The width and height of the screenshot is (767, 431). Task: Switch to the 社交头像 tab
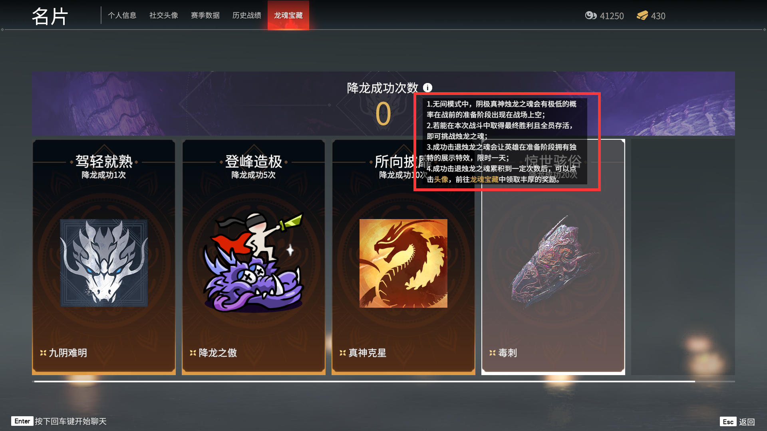click(x=164, y=15)
